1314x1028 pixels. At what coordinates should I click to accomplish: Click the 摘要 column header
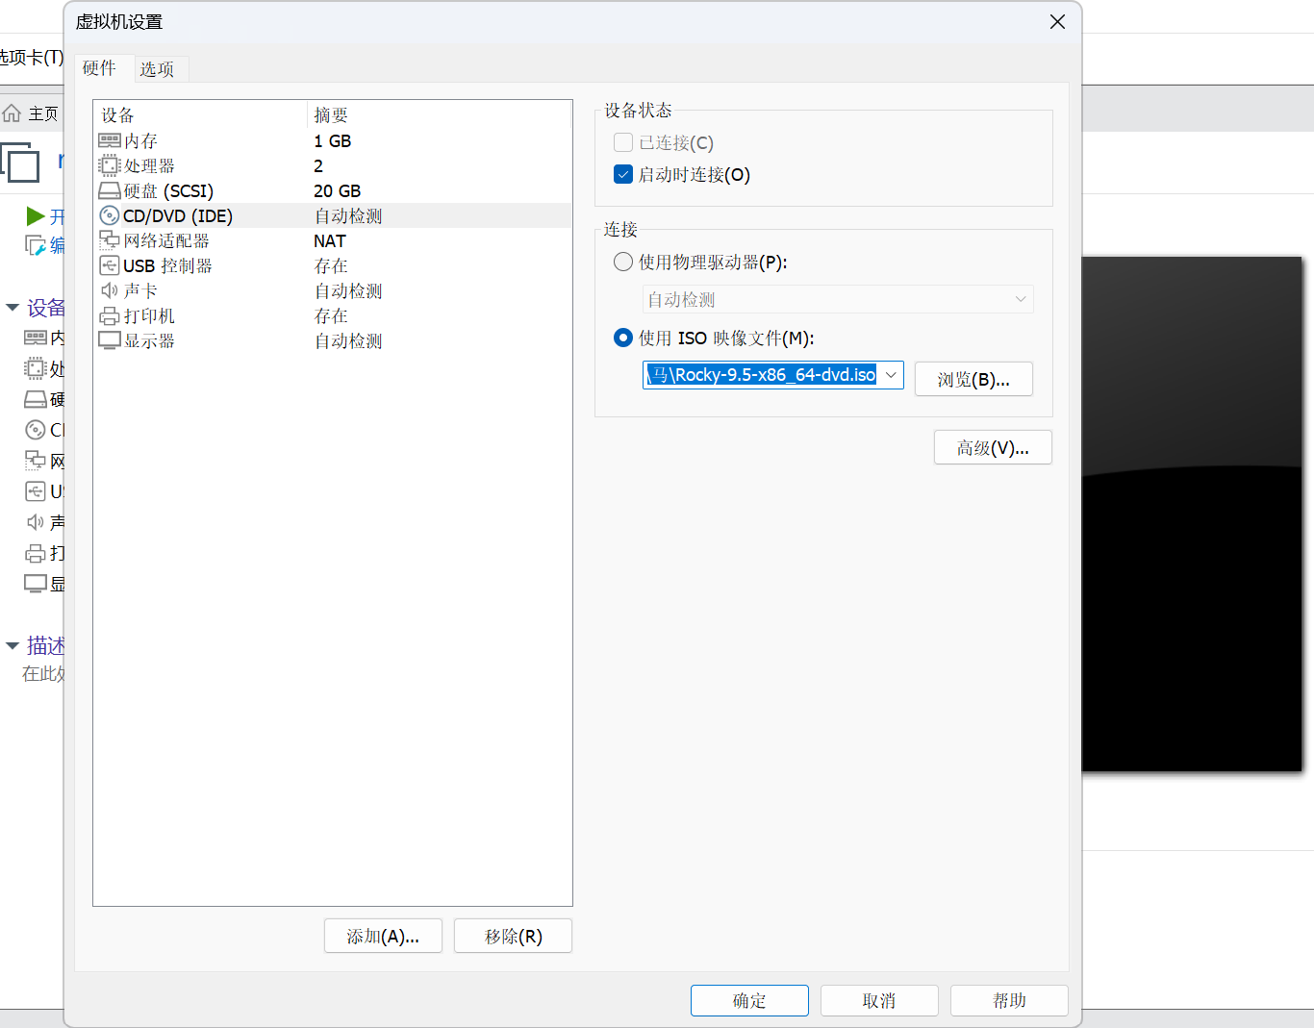tap(440, 114)
